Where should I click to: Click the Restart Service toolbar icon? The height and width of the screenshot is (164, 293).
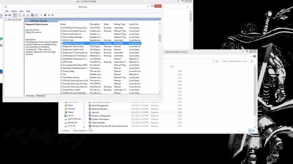pos(53,15)
